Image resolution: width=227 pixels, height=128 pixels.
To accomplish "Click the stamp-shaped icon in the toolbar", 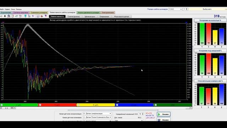I will pyautogui.click(x=5, y=16).
